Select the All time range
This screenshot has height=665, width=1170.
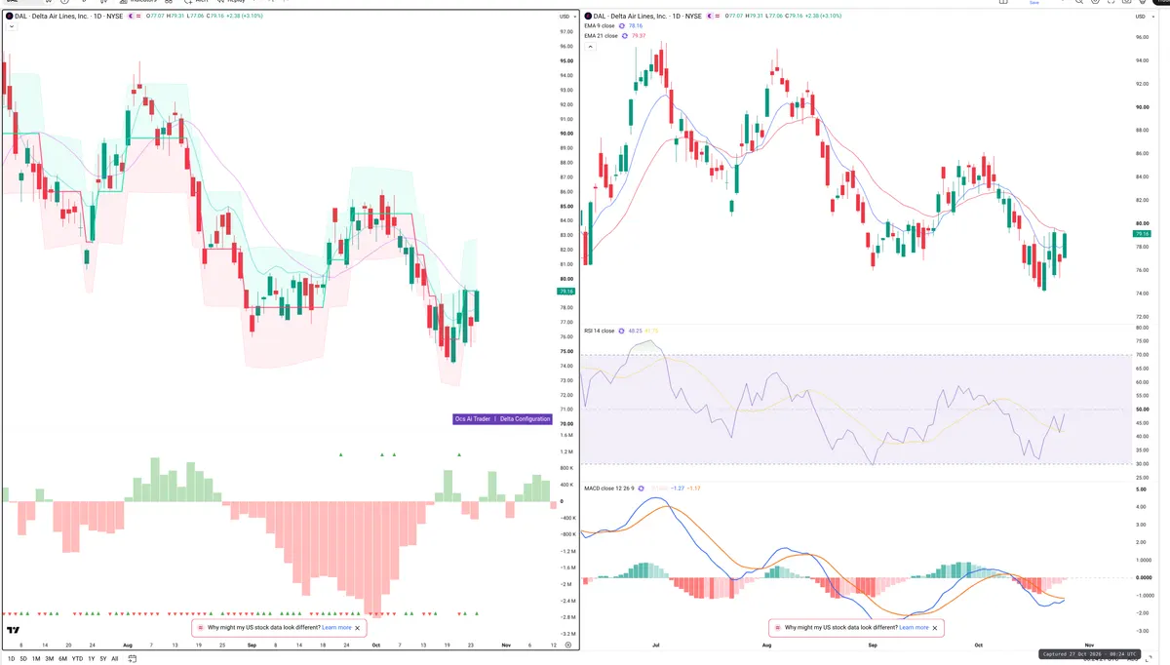click(115, 659)
